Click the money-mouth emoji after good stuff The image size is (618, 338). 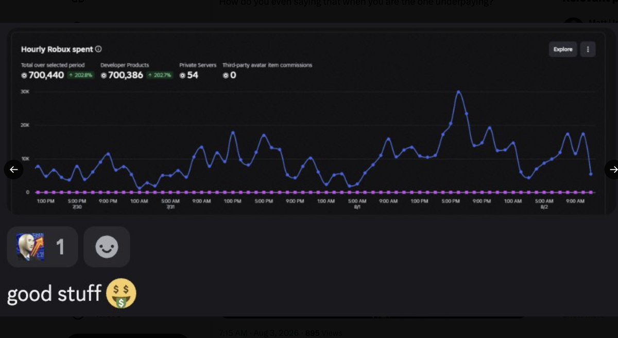click(x=121, y=294)
